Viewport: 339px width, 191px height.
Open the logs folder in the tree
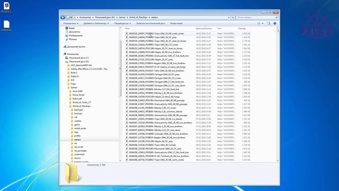(x=75, y=132)
